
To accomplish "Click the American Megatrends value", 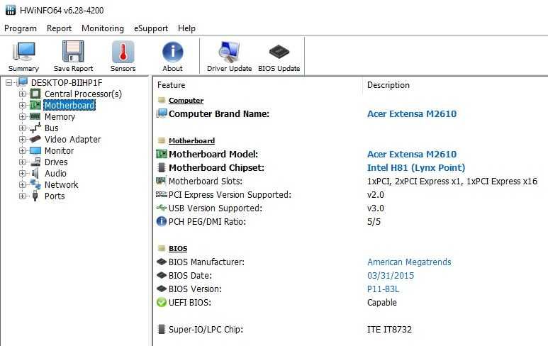I will [409, 262].
